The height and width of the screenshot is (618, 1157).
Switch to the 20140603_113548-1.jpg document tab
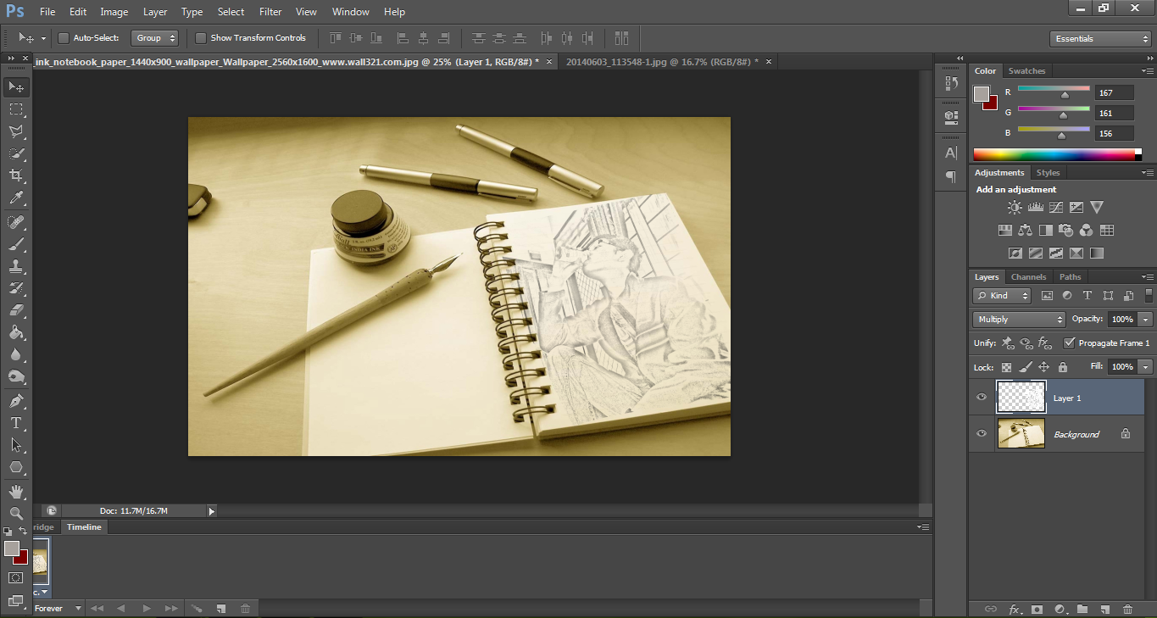661,62
